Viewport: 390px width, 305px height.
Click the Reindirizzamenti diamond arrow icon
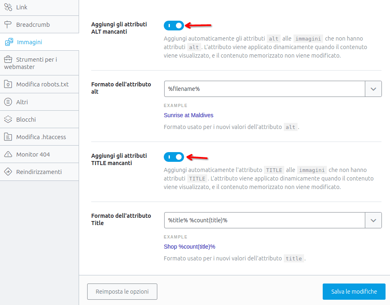pos(8,172)
